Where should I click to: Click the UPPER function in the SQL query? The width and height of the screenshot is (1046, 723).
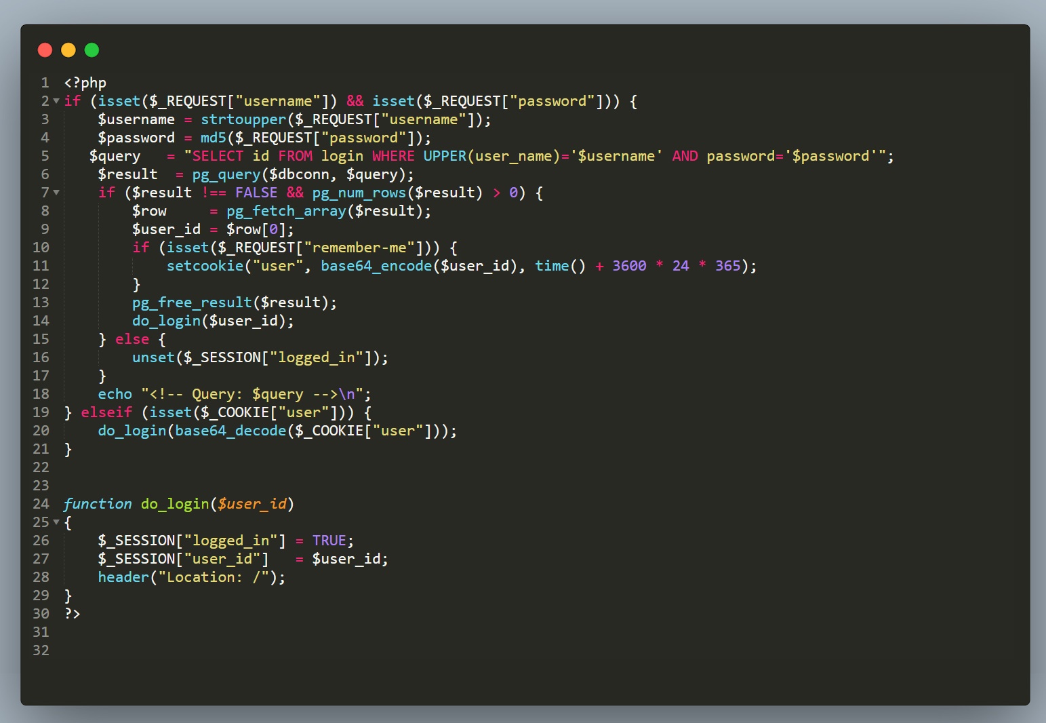[445, 156]
